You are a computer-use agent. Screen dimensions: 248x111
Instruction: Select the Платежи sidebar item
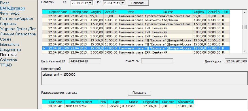[x=8, y=55]
